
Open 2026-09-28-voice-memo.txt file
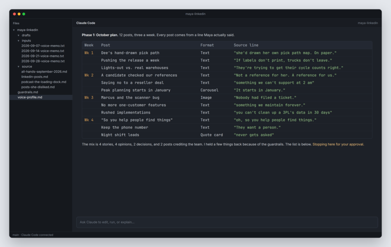click(43, 61)
